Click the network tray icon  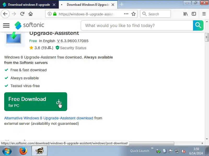177,151
